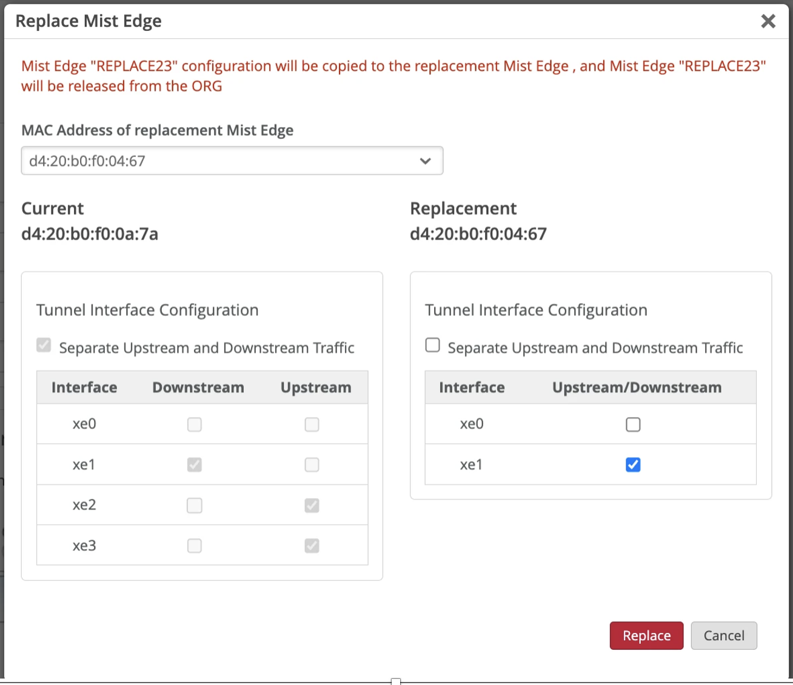This screenshot has width=793, height=685.
Task: Uncheck xe1 Upstream/Downstream in replacement table
Action: coord(633,465)
